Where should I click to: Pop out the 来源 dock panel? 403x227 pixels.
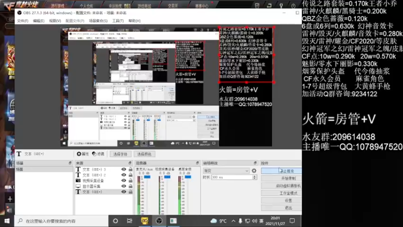[x=130, y=163]
